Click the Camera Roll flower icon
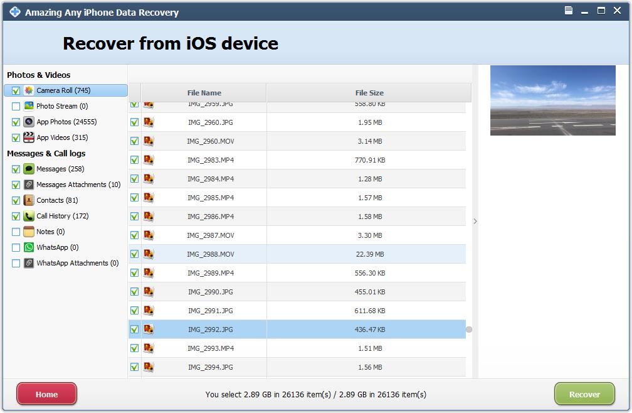 29,90
